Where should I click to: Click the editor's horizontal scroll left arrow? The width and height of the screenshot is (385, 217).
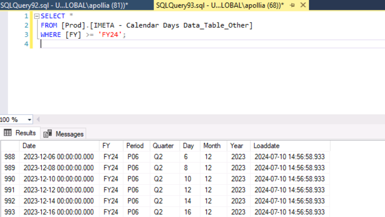38,120
